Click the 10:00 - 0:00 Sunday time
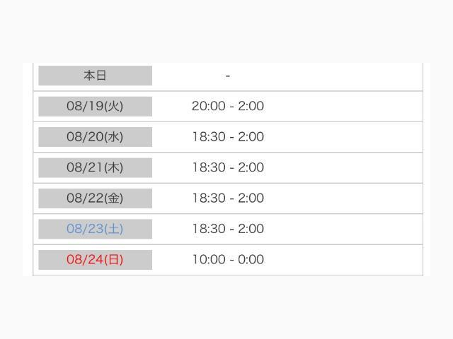453x339 pixels. pos(228,259)
